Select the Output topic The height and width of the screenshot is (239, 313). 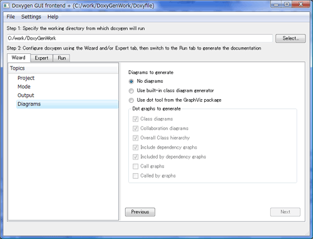point(26,95)
